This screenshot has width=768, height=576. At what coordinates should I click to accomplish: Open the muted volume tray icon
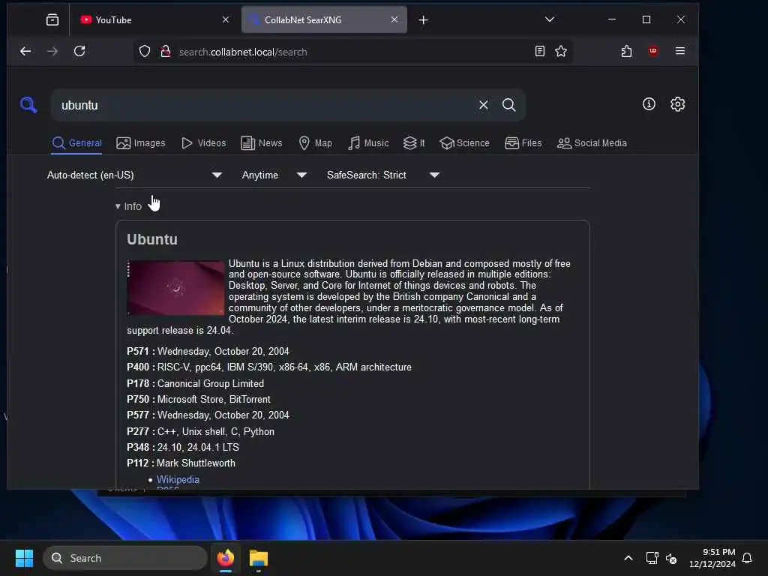[671, 558]
